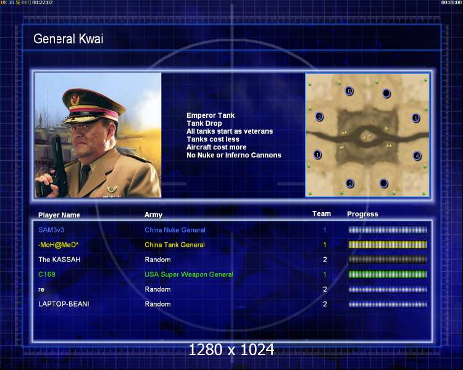463x370 pixels.
Task: Click start position 1 on the minimap
Action: click(x=317, y=154)
